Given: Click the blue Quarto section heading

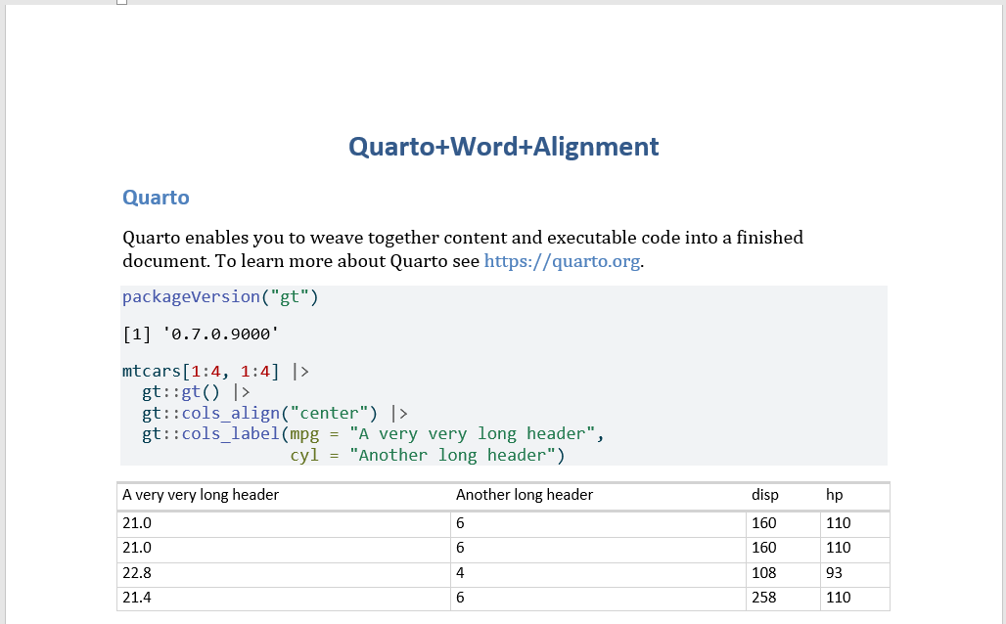Looking at the screenshot, I should pos(156,198).
